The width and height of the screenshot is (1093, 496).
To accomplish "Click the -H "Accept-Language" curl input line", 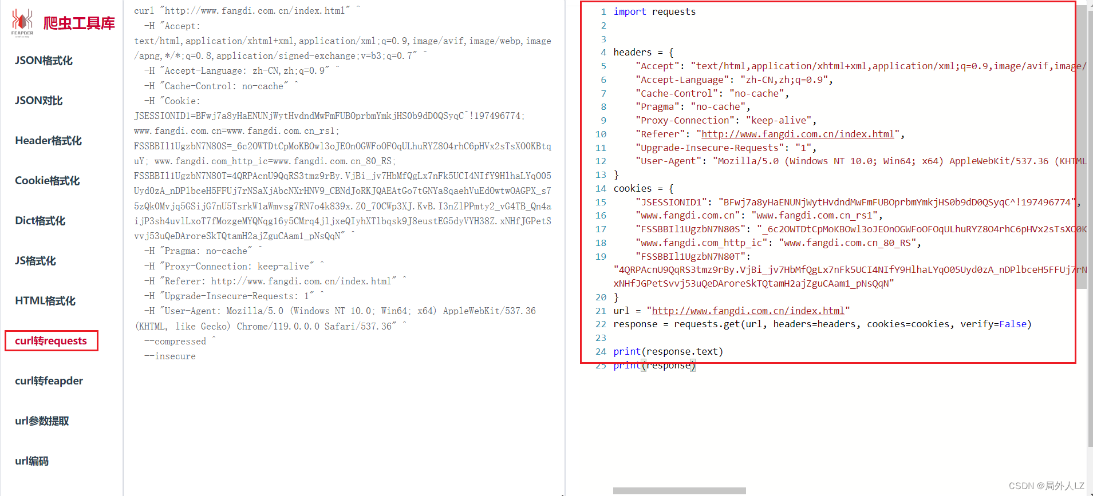I will [242, 70].
